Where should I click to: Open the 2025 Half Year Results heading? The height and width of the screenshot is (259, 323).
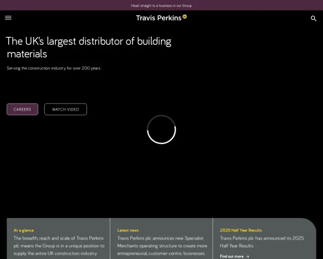coord(241,230)
